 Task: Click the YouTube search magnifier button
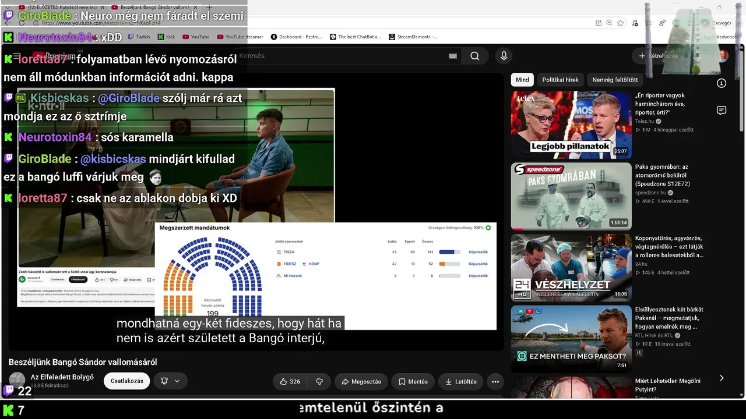(x=475, y=56)
